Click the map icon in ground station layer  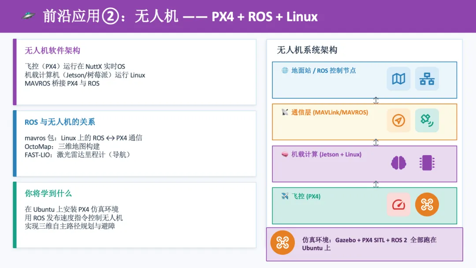[x=398, y=79]
